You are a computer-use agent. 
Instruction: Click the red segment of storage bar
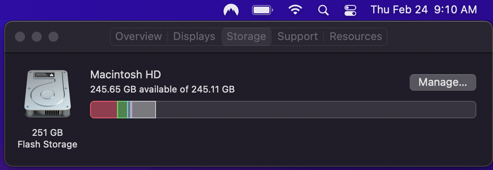tap(104, 110)
